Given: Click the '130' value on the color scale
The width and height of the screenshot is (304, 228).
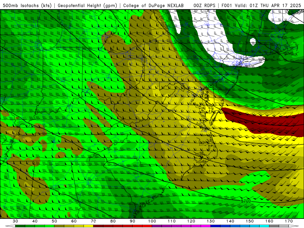Looking at the screenshot, I should tap(211, 221).
